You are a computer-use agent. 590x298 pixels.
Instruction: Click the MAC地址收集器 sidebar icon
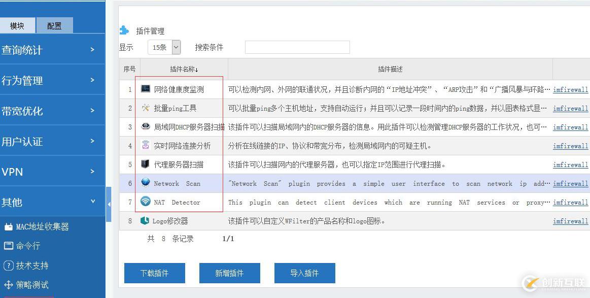[x=8, y=227]
